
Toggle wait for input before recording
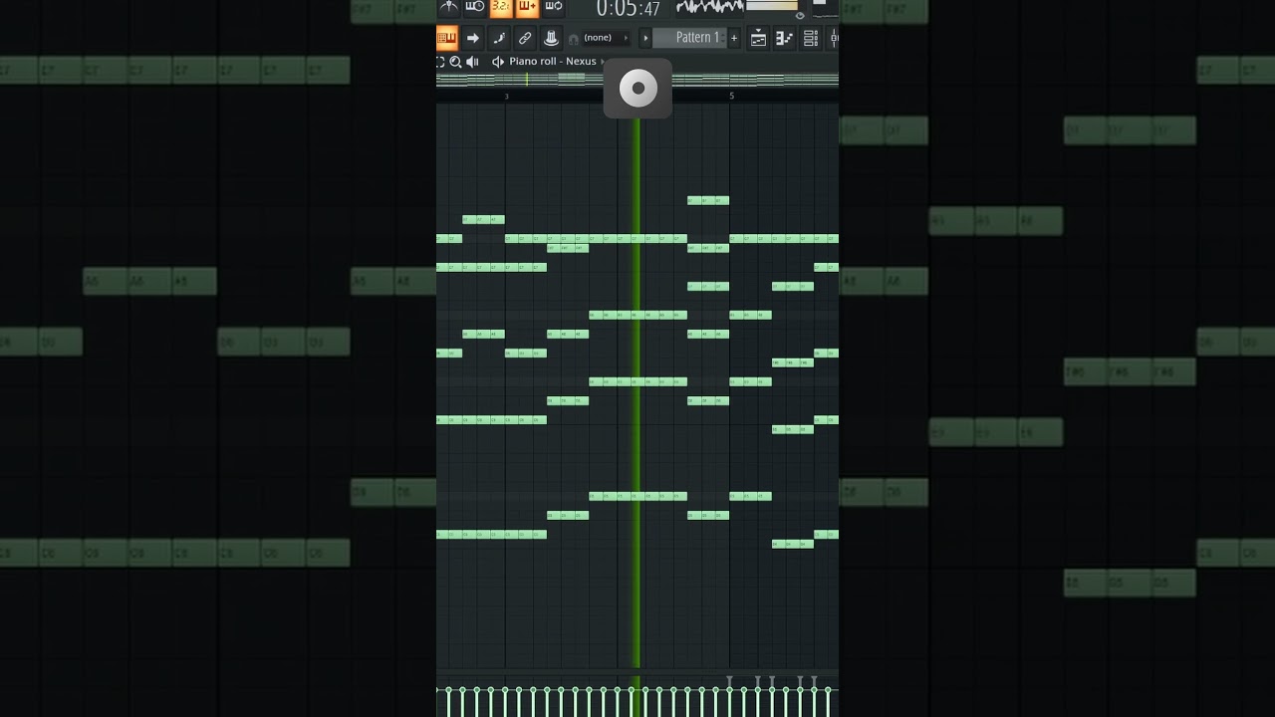pyautogui.click(x=475, y=7)
